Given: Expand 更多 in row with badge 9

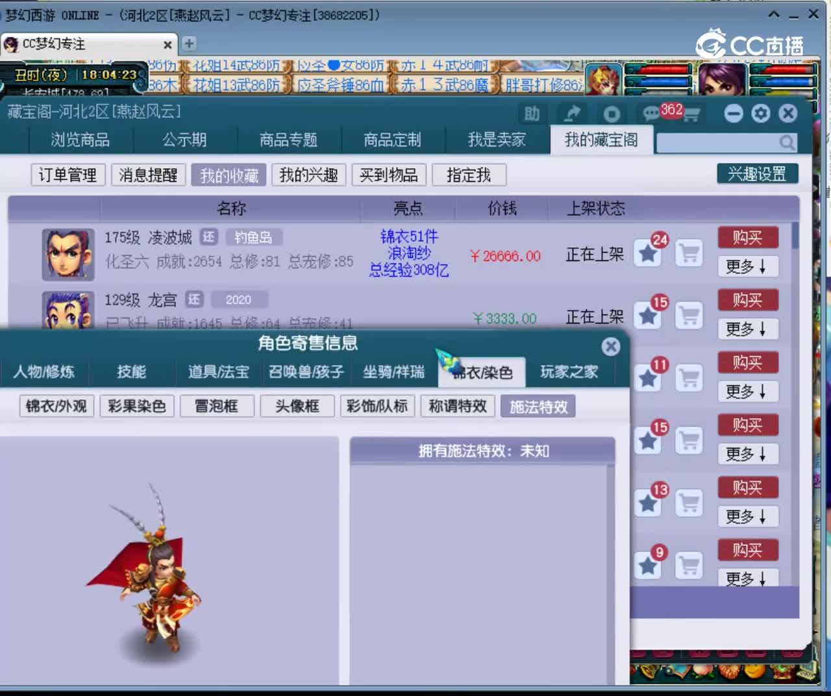Looking at the screenshot, I should click(x=747, y=578).
